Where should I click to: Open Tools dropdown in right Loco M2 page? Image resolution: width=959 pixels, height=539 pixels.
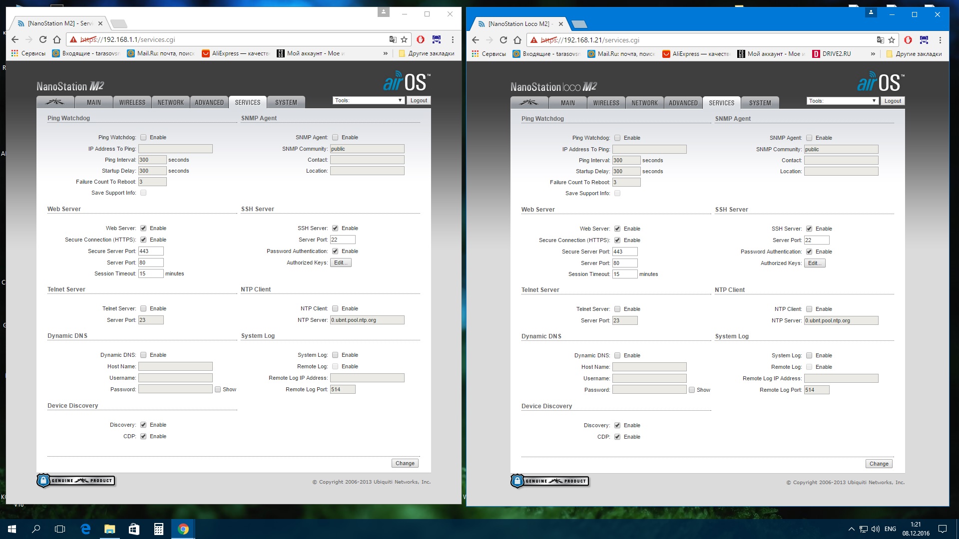(842, 101)
